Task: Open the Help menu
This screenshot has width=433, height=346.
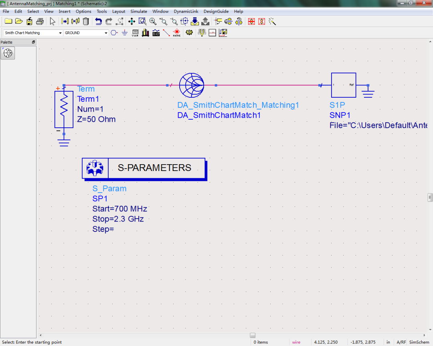Action: click(x=239, y=11)
